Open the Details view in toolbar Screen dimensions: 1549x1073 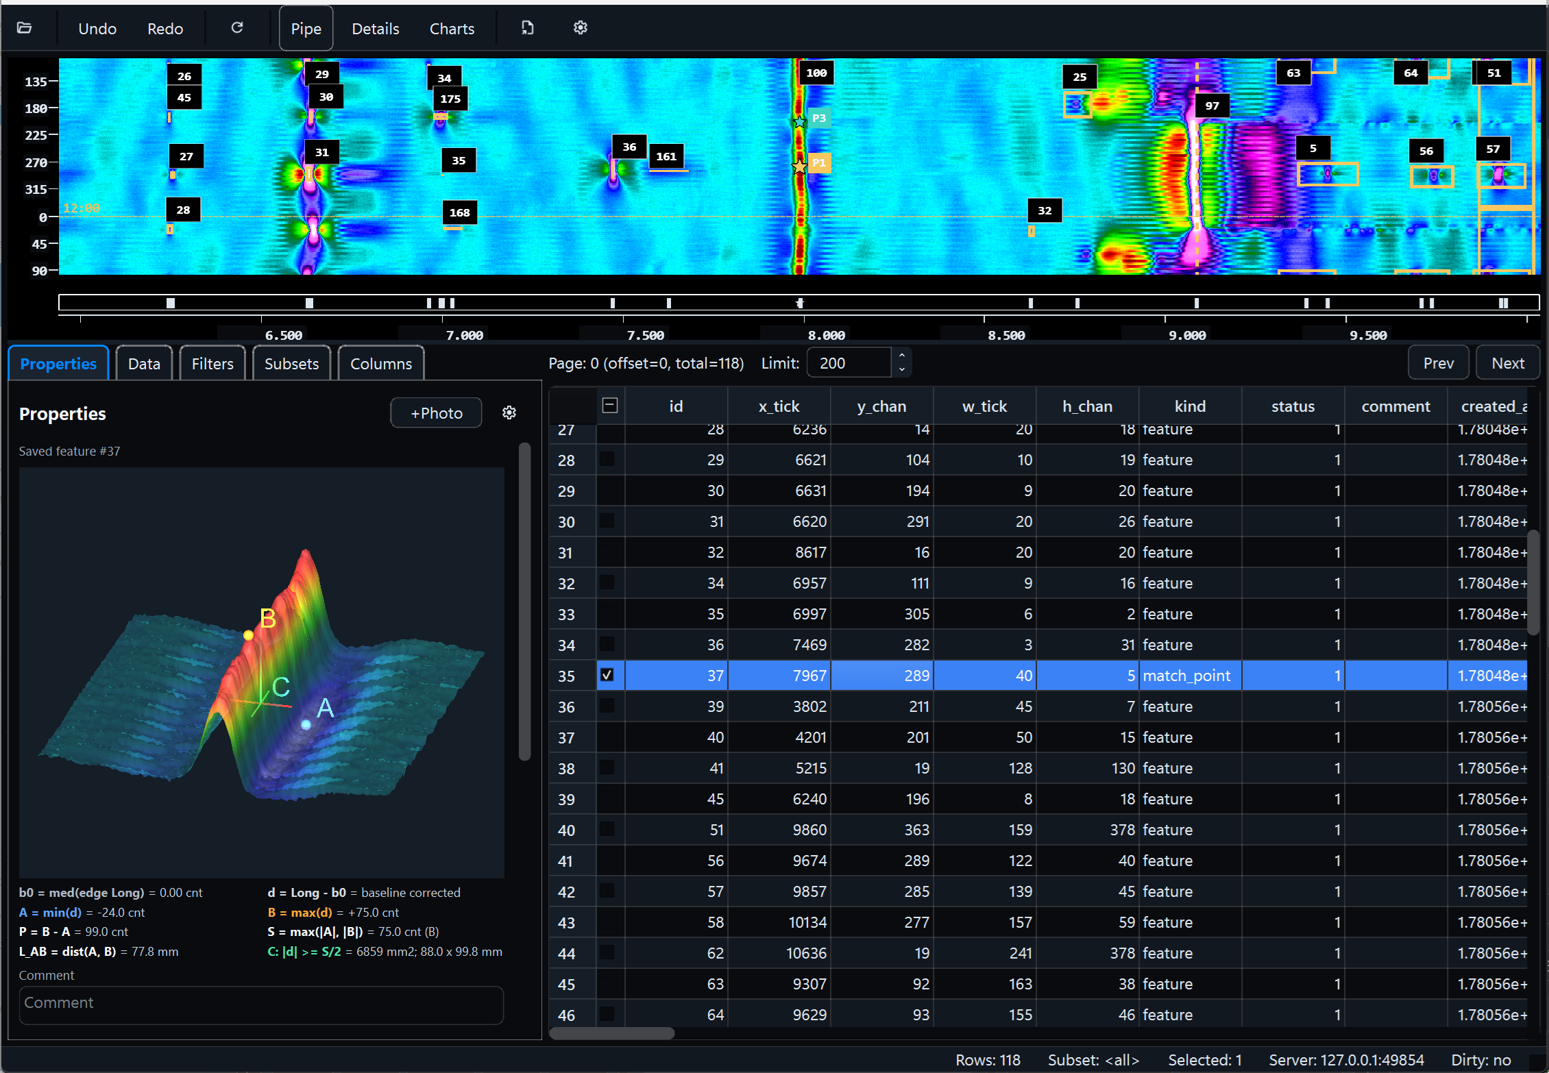(375, 29)
